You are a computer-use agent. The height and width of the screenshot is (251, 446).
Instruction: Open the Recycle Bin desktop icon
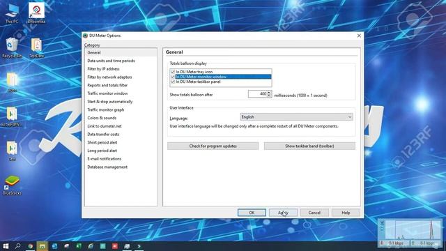click(12, 47)
